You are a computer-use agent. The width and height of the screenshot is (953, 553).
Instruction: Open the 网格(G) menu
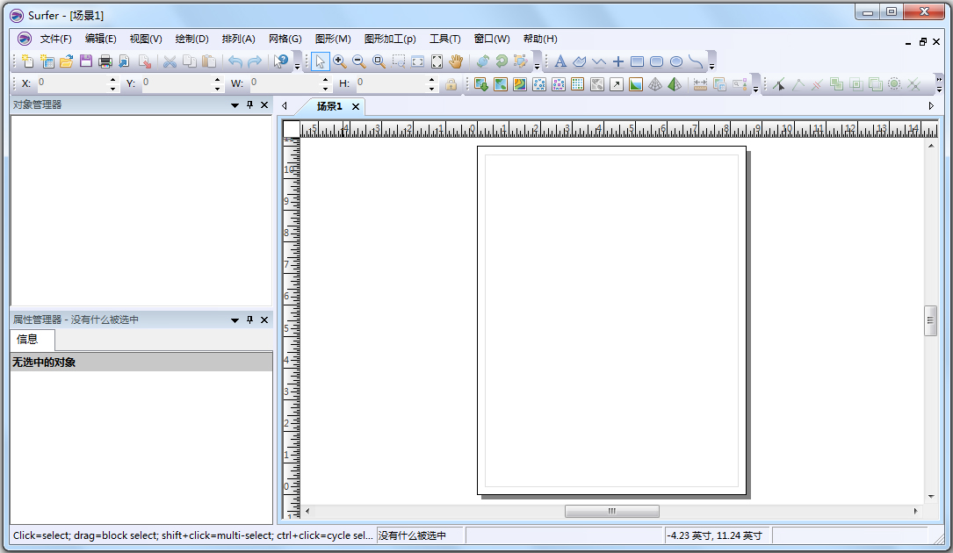click(x=285, y=39)
